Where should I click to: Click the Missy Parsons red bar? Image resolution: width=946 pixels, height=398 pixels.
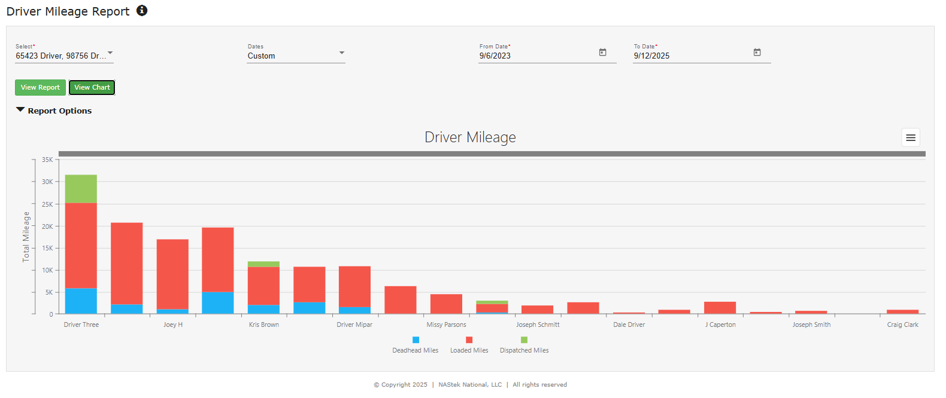tap(446, 304)
